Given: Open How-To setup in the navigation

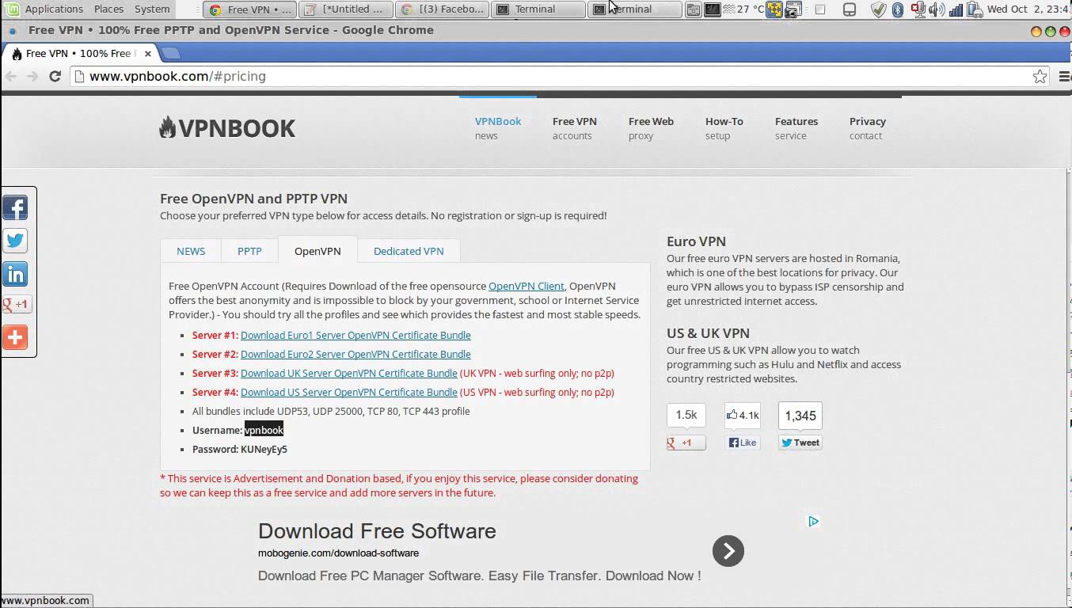Looking at the screenshot, I should point(724,128).
